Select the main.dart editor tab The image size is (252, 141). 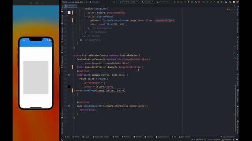point(70,5)
